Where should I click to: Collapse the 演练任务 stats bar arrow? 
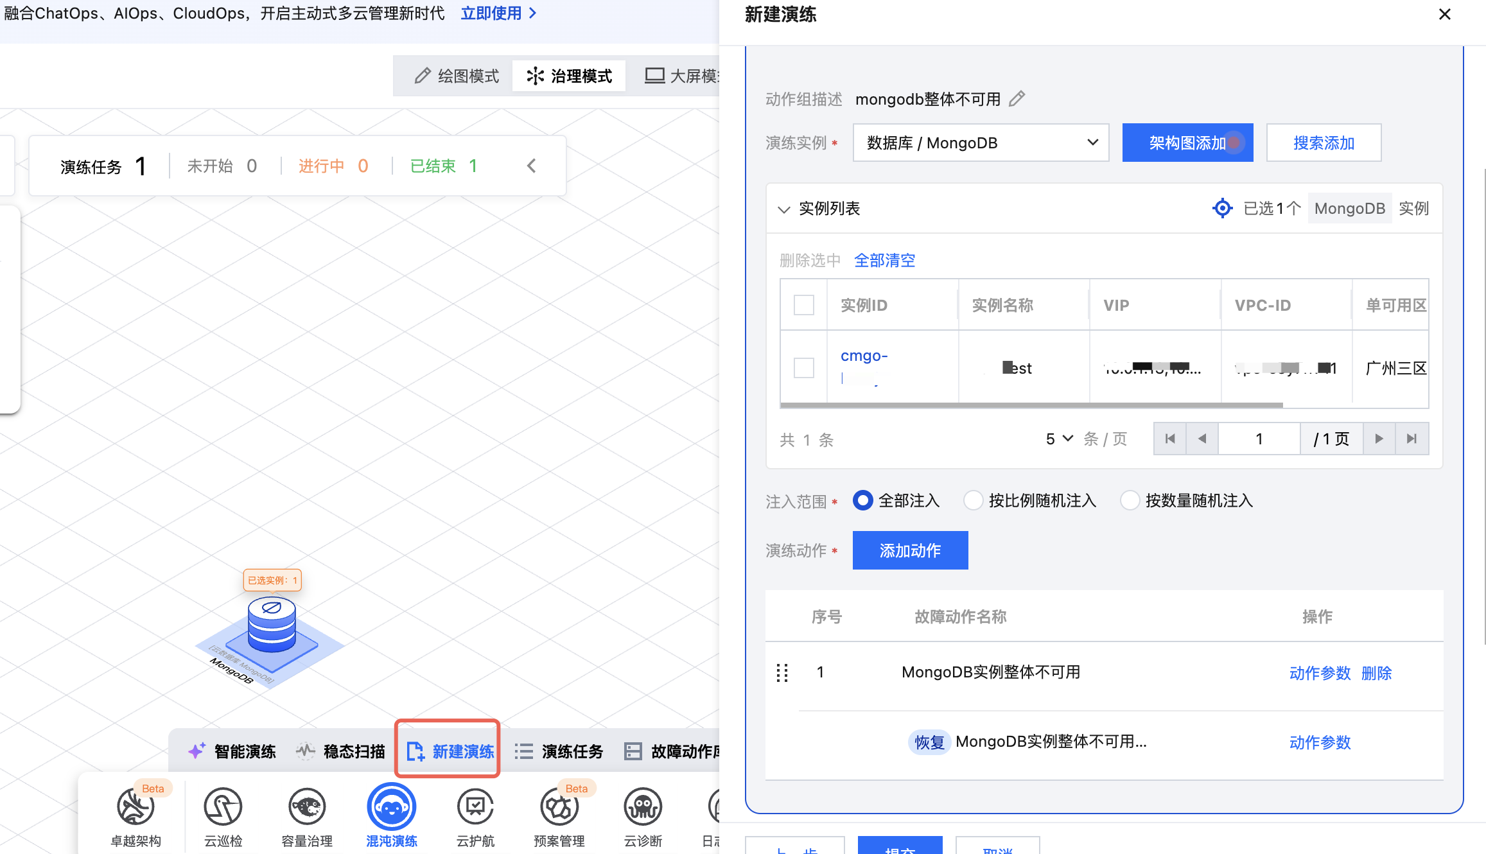(x=532, y=166)
